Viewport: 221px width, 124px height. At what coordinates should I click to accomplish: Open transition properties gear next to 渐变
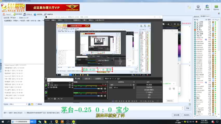click(134, 85)
